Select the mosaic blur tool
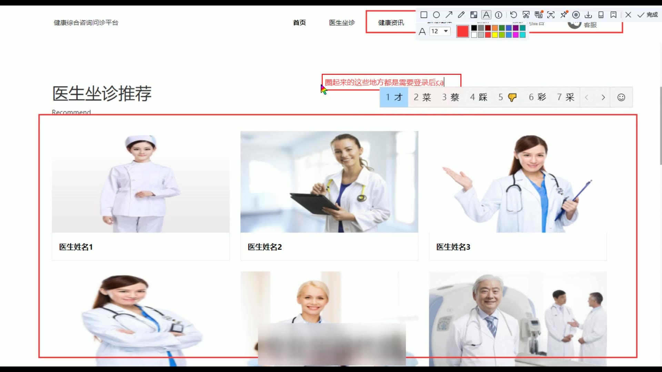 (x=474, y=15)
